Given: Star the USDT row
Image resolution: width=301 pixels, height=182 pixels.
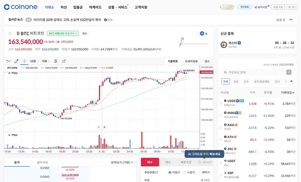Looking at the screenshot, I should 221,163.
